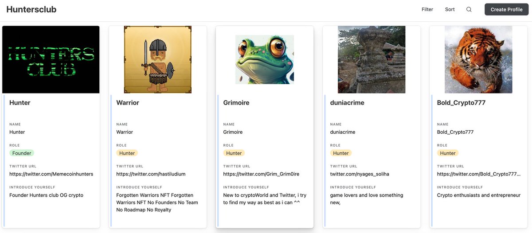Screen dimensions: 532x233
Task: Open Grimoire's frog avatar image
Action: [265, 59]
